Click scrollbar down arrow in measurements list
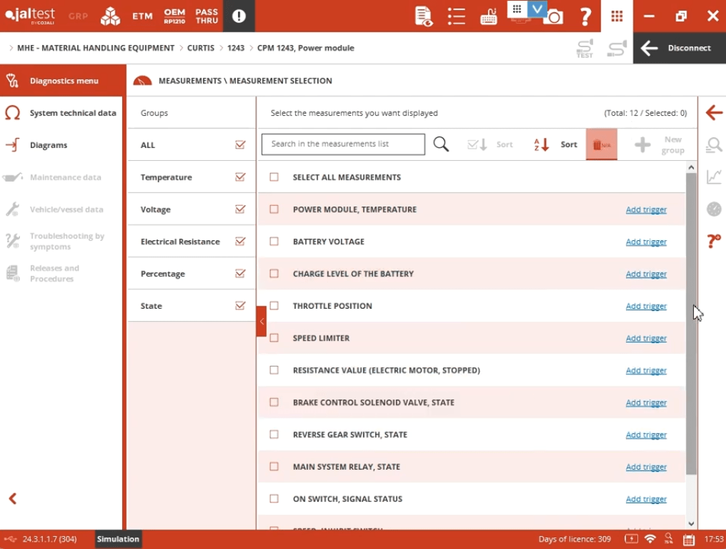The width and height of the screenshot is (726, 549). tap(691, 523)
